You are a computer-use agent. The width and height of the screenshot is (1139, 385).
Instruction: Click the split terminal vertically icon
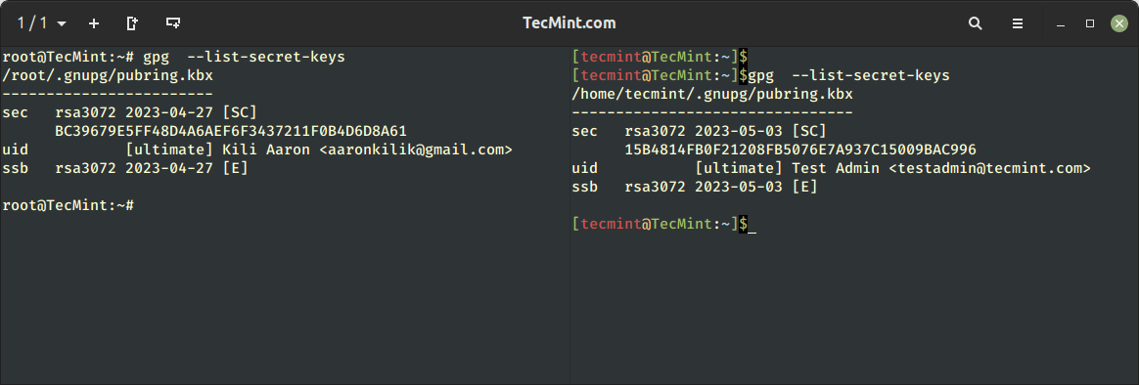132,23
